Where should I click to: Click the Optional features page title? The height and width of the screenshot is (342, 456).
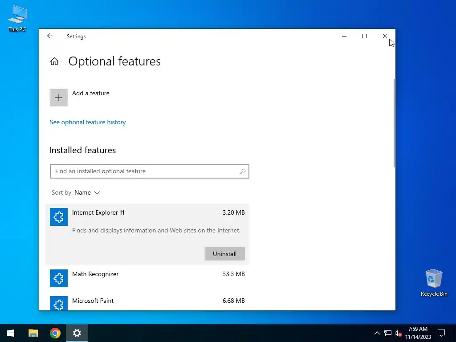tap(114, 61)
